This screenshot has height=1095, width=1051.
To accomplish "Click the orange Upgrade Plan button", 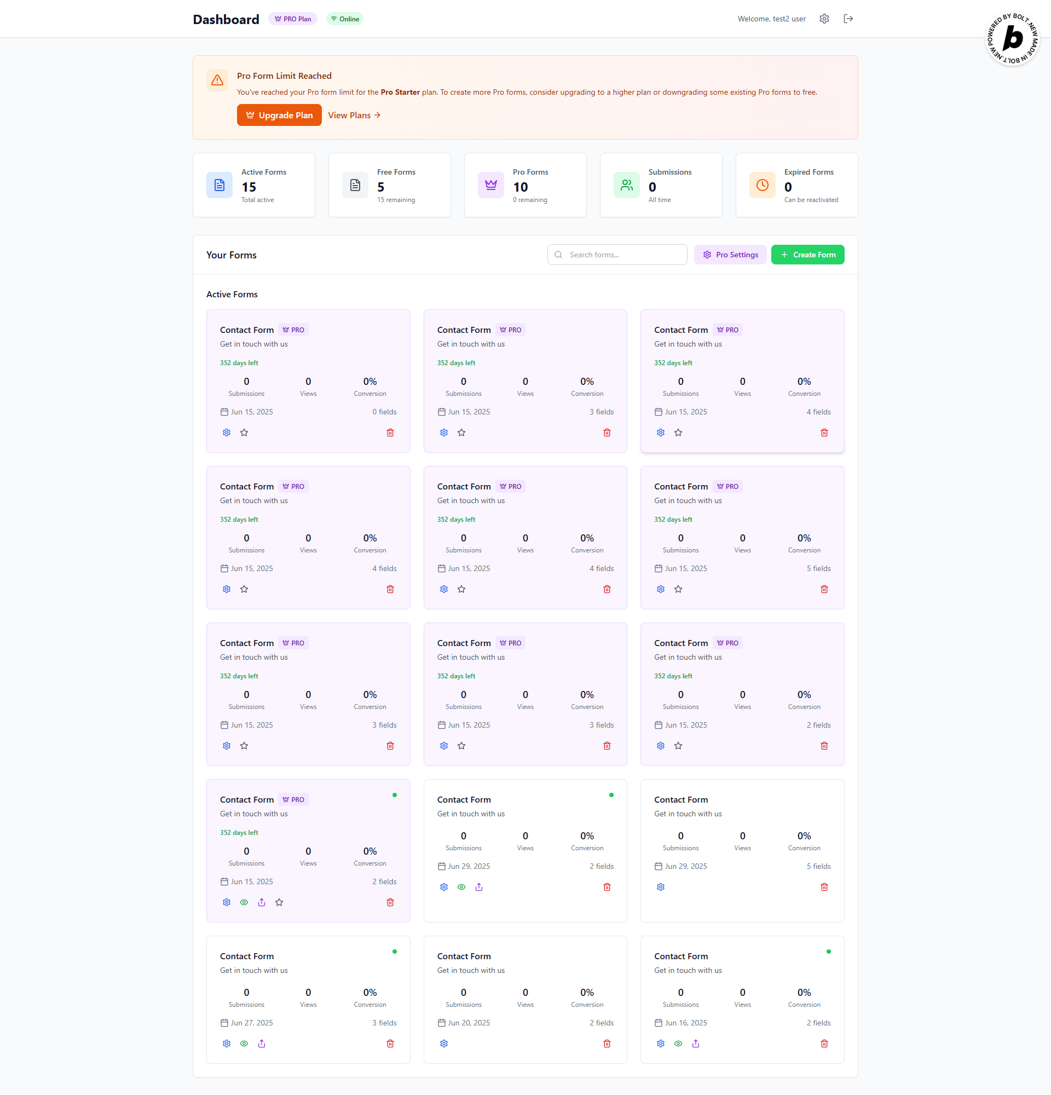I will 279,115.
